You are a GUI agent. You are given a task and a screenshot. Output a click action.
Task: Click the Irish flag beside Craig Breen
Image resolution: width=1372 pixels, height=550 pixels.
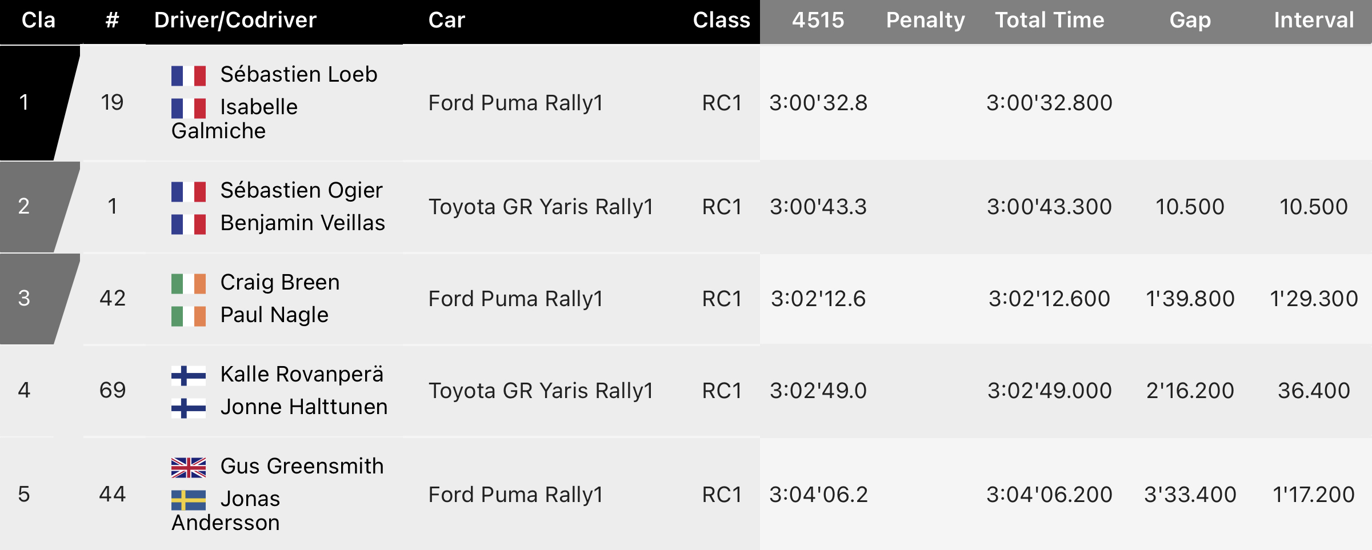189,283
